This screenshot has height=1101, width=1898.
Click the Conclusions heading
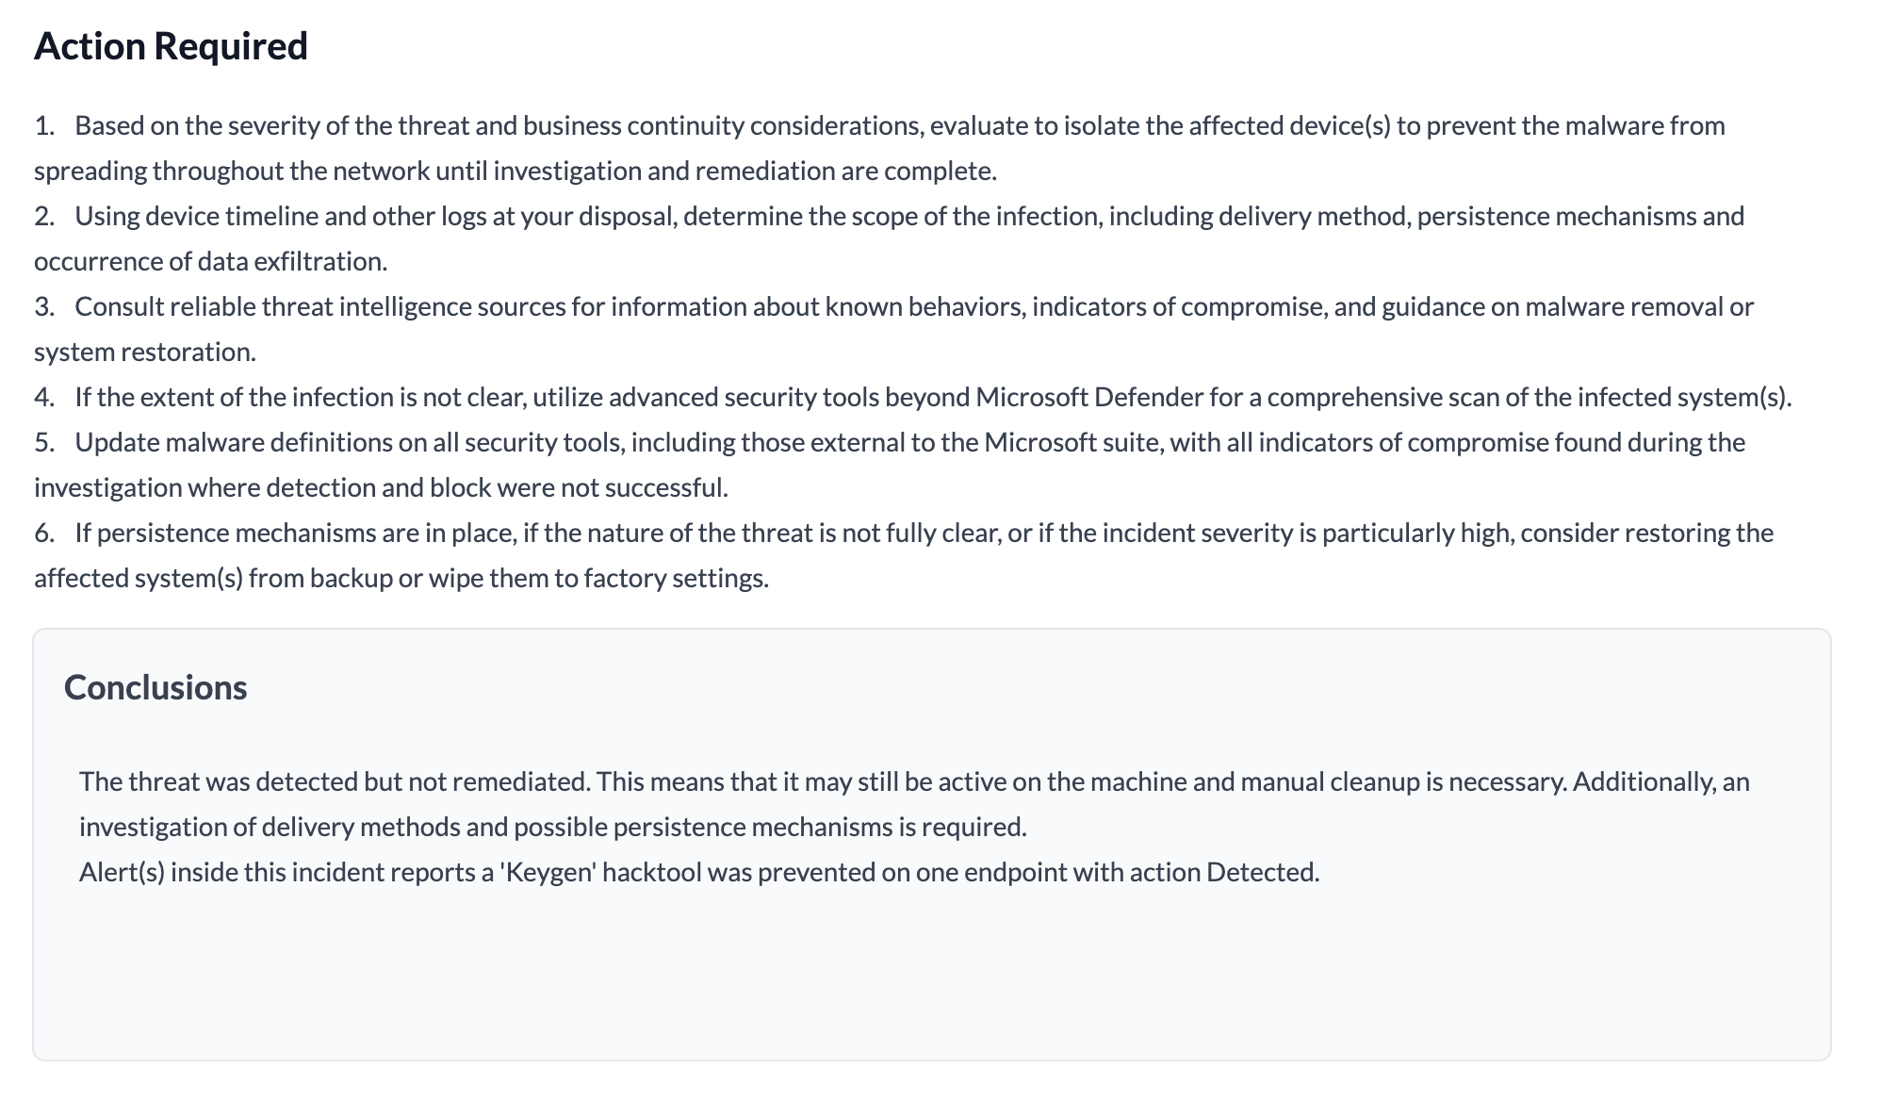pos(155,687)
